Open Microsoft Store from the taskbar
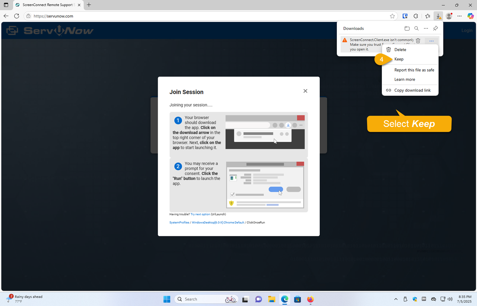This screenshot has width=477, height=306. pos(297,299)
